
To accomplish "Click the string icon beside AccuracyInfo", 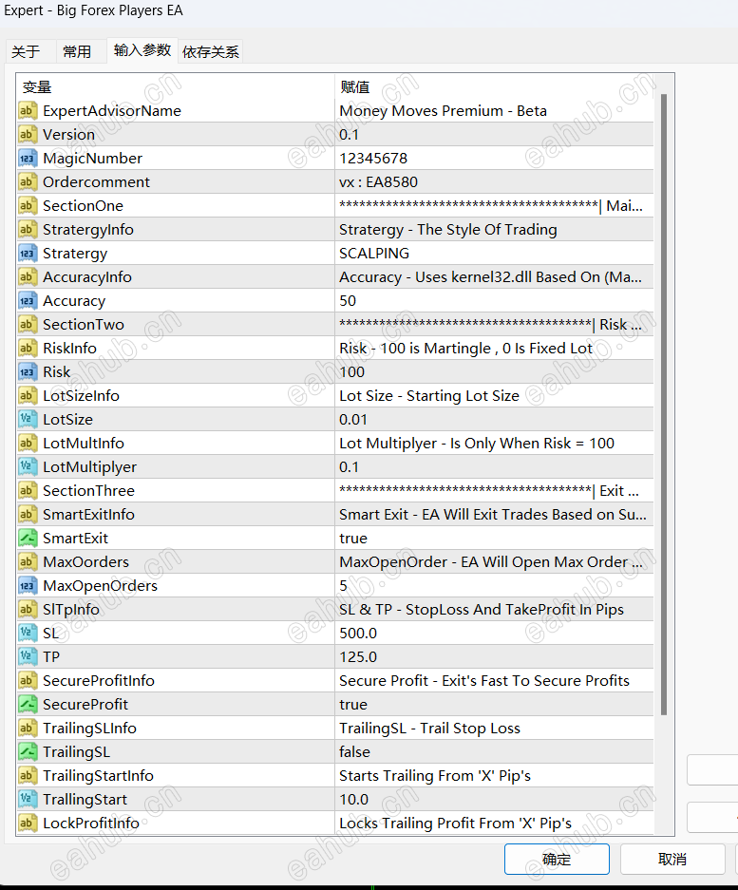I will click(28, 277).
